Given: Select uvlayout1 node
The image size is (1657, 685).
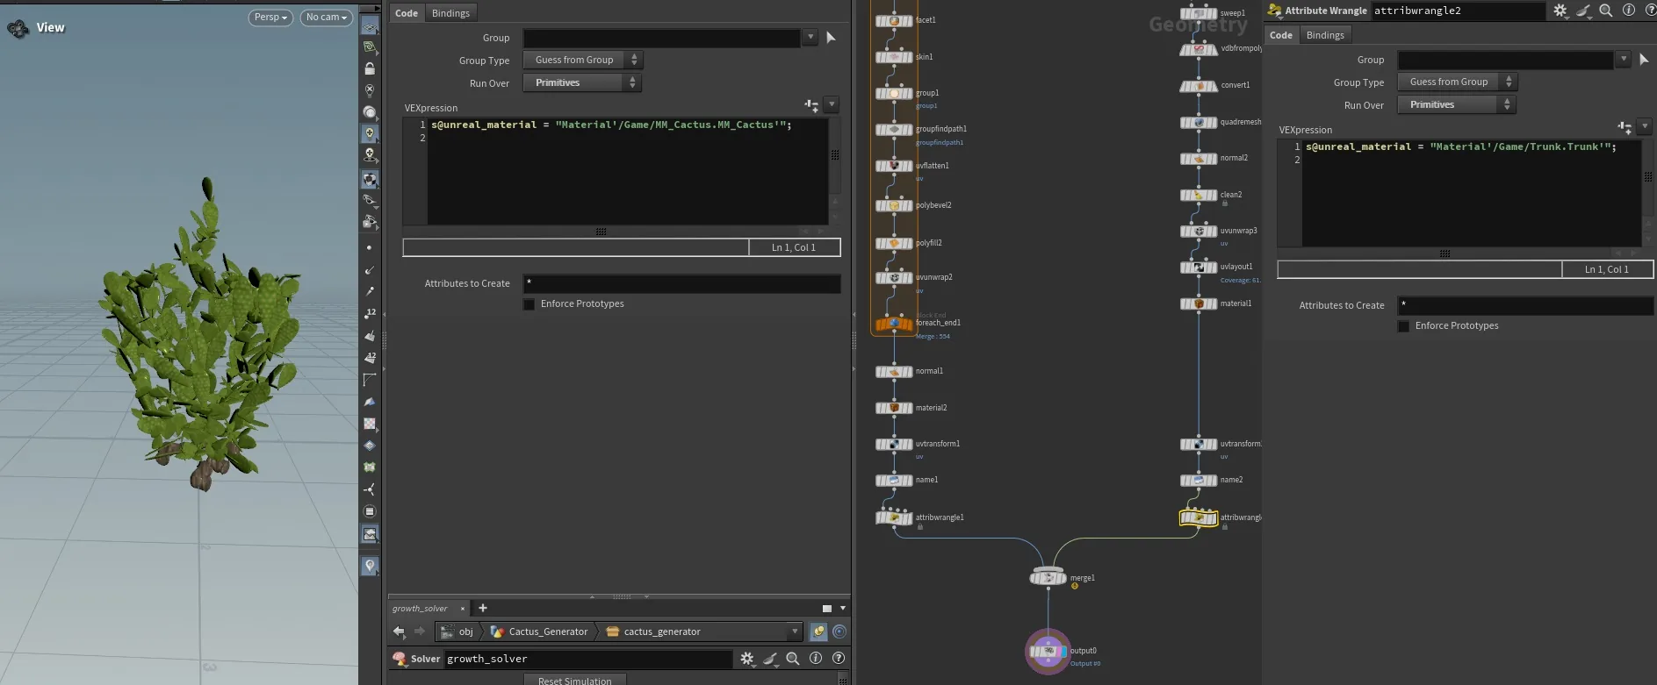Looking at the screenshot, I should [x=1199, y=268].
